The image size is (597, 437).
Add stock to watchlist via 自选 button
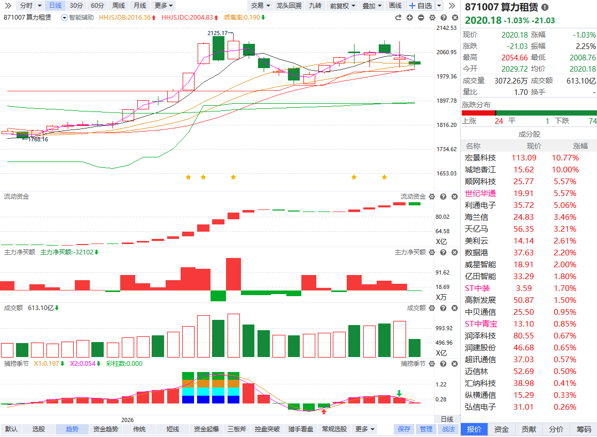pyautogui.click(x=420, y=6)
